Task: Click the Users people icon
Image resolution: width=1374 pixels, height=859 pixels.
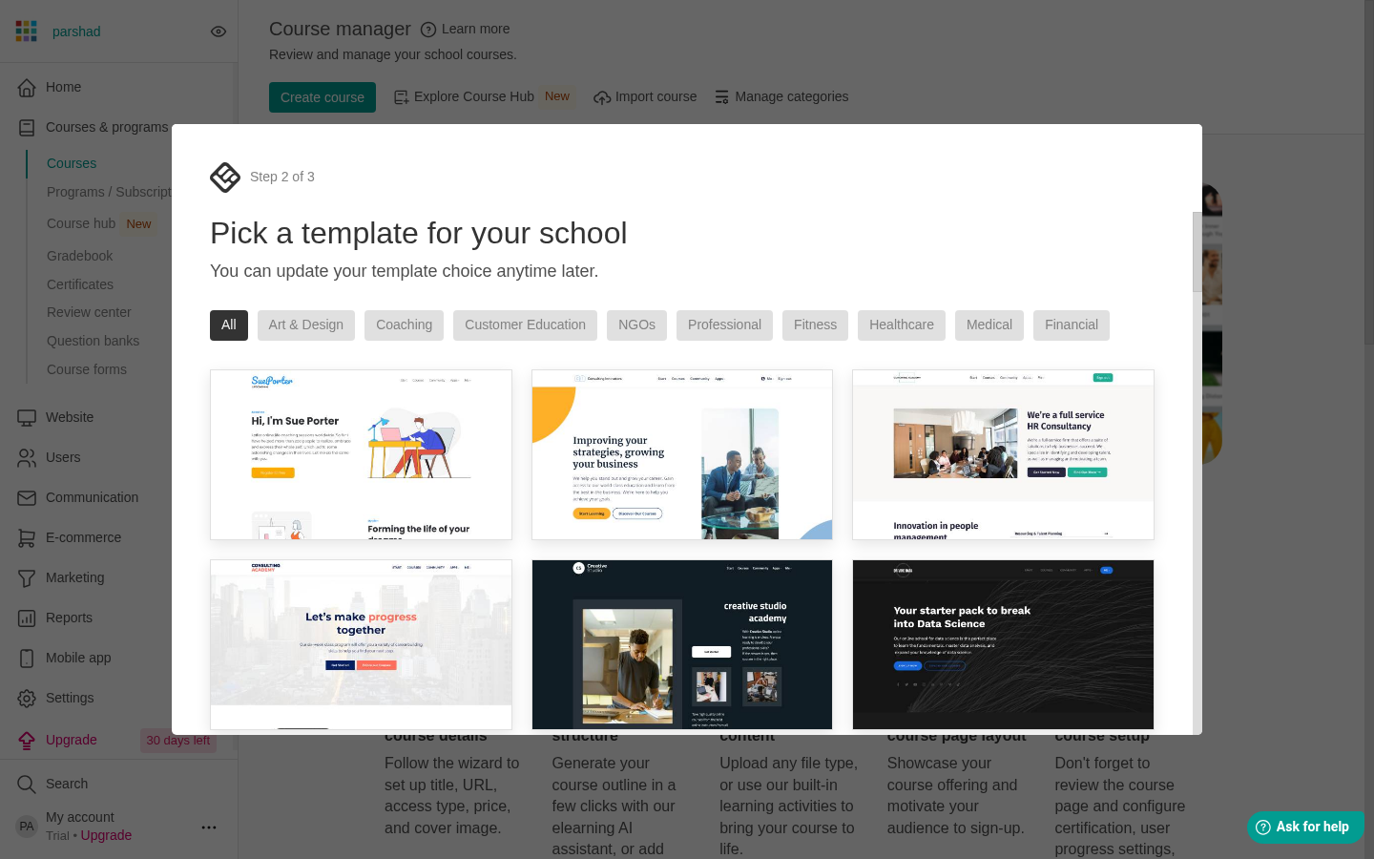Action: click(27, 457)
